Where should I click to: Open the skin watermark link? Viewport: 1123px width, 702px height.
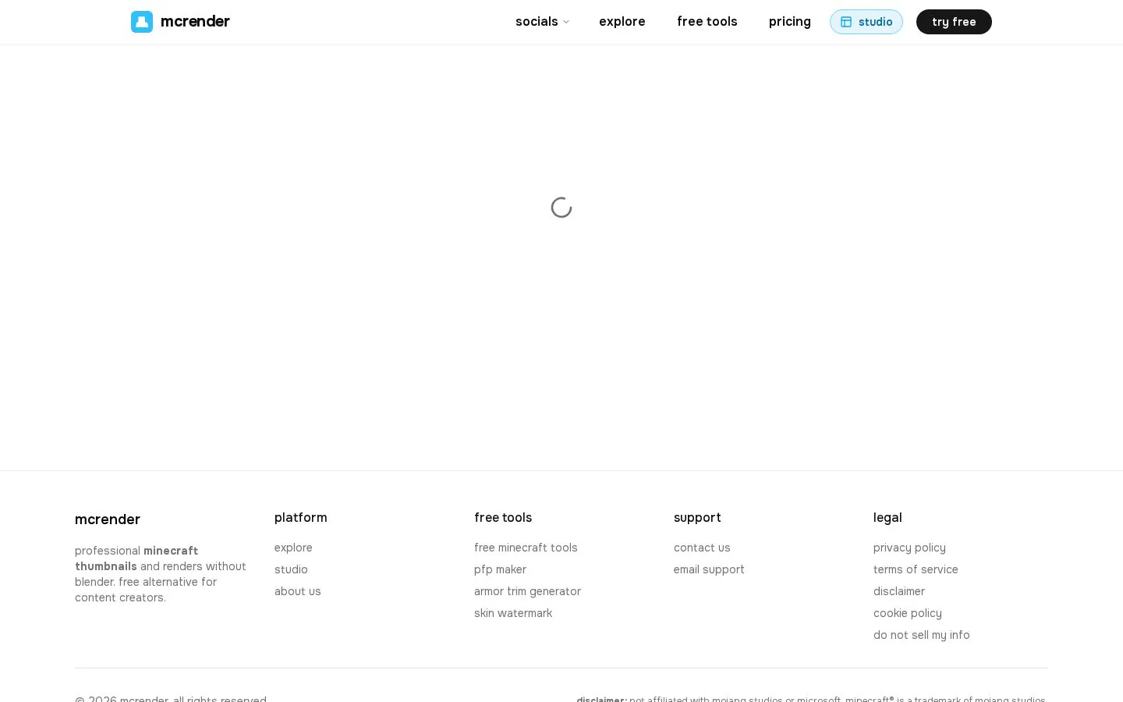[x=513, y=613]
